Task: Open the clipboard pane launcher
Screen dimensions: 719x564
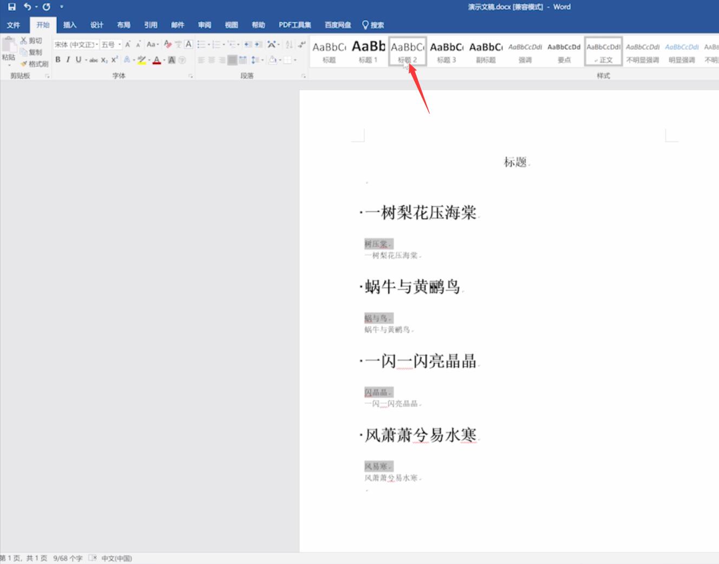Action: coord(47,76)
